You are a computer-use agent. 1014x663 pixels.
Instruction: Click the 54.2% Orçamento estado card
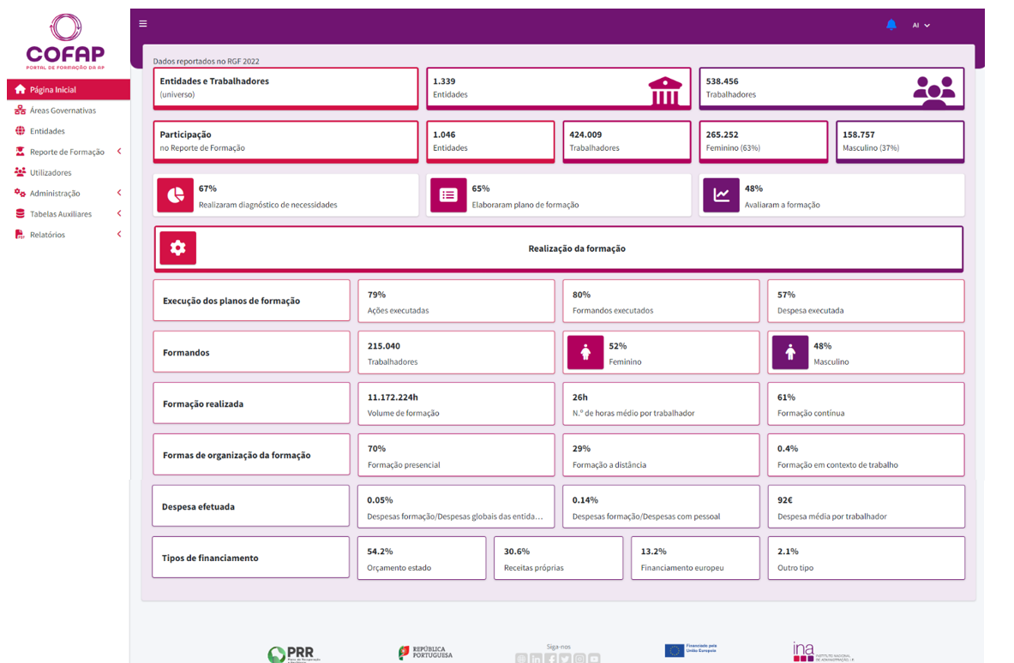[x=422, y=558]
